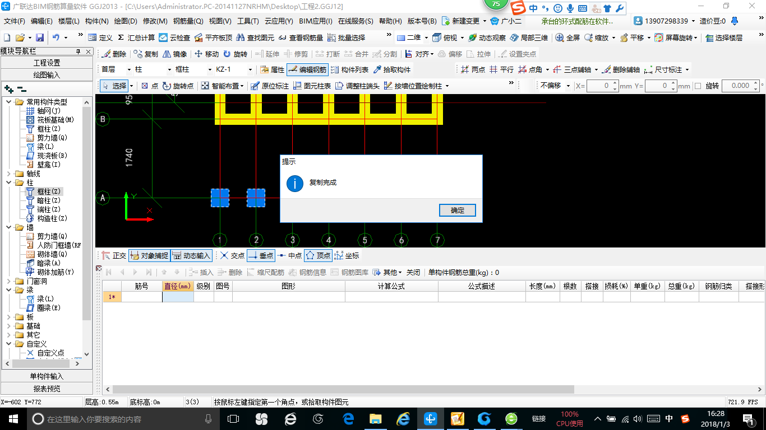766x430 pixels.
Task: Click the 镜像 tool
Action: [x=174, y=54]
